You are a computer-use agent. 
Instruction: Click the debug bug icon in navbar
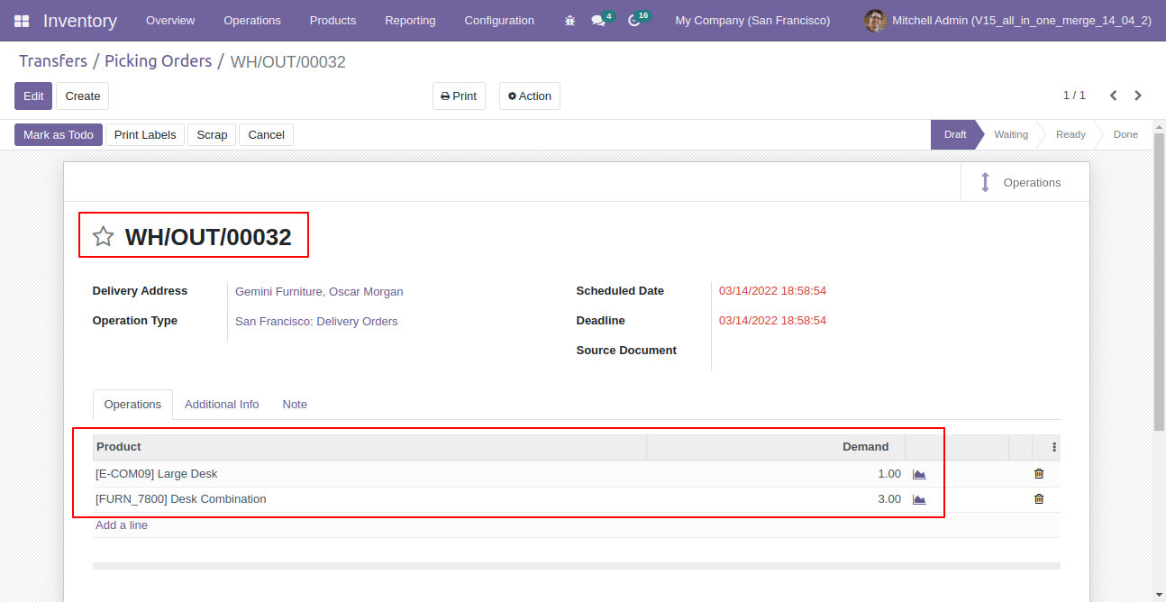(x=569, y=21)
